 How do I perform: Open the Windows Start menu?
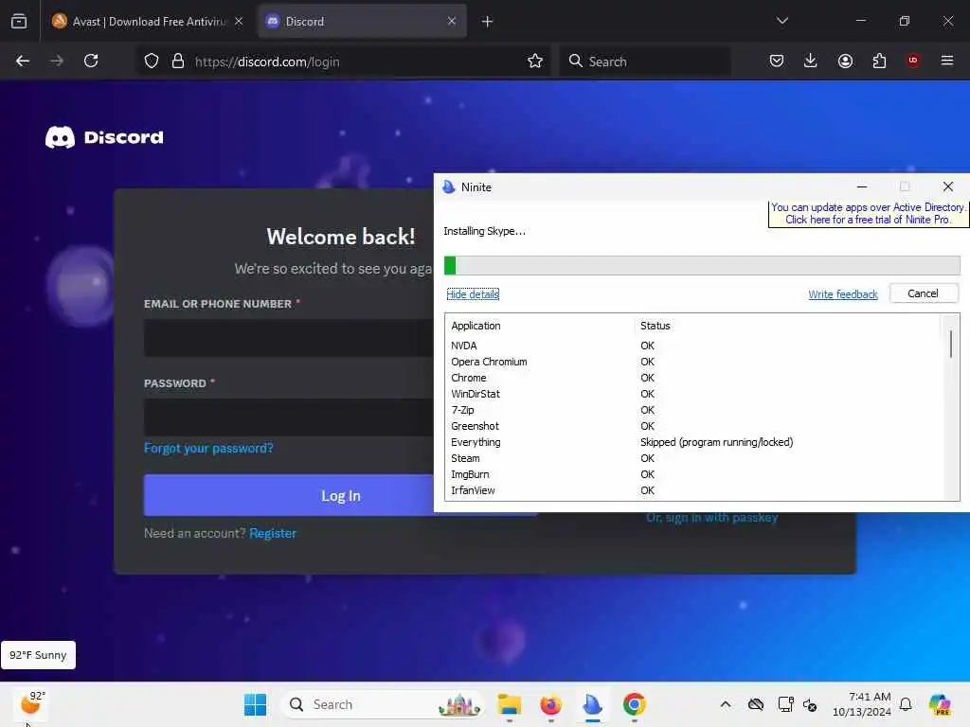tap(255, 704)
